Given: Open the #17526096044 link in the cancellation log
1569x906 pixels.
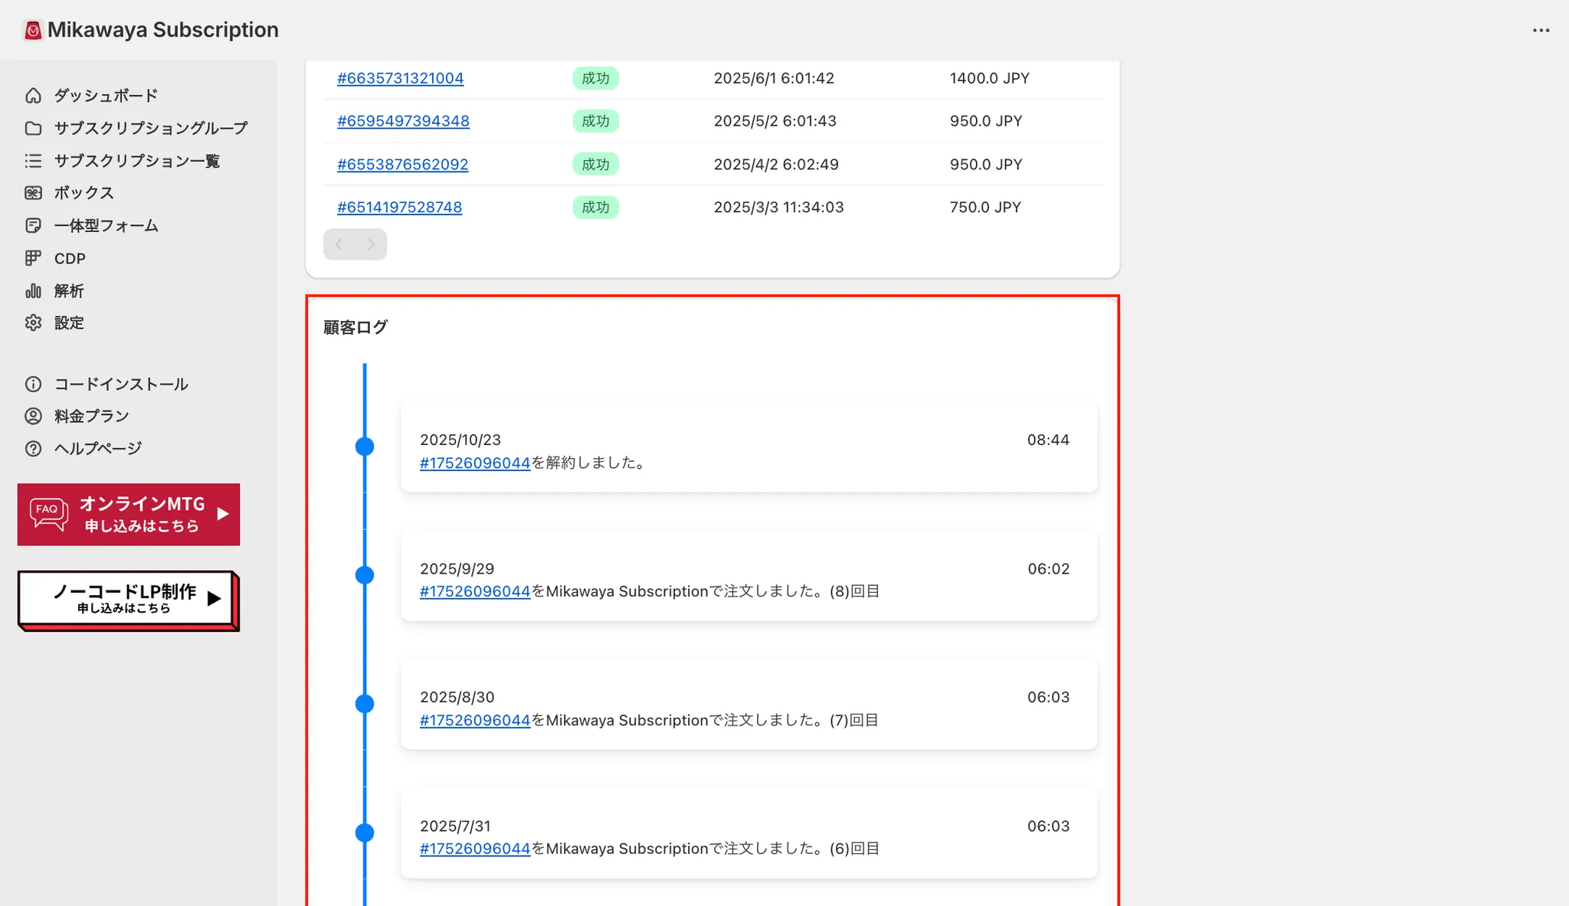Looking at the screenshot, I should pos(475,463).
